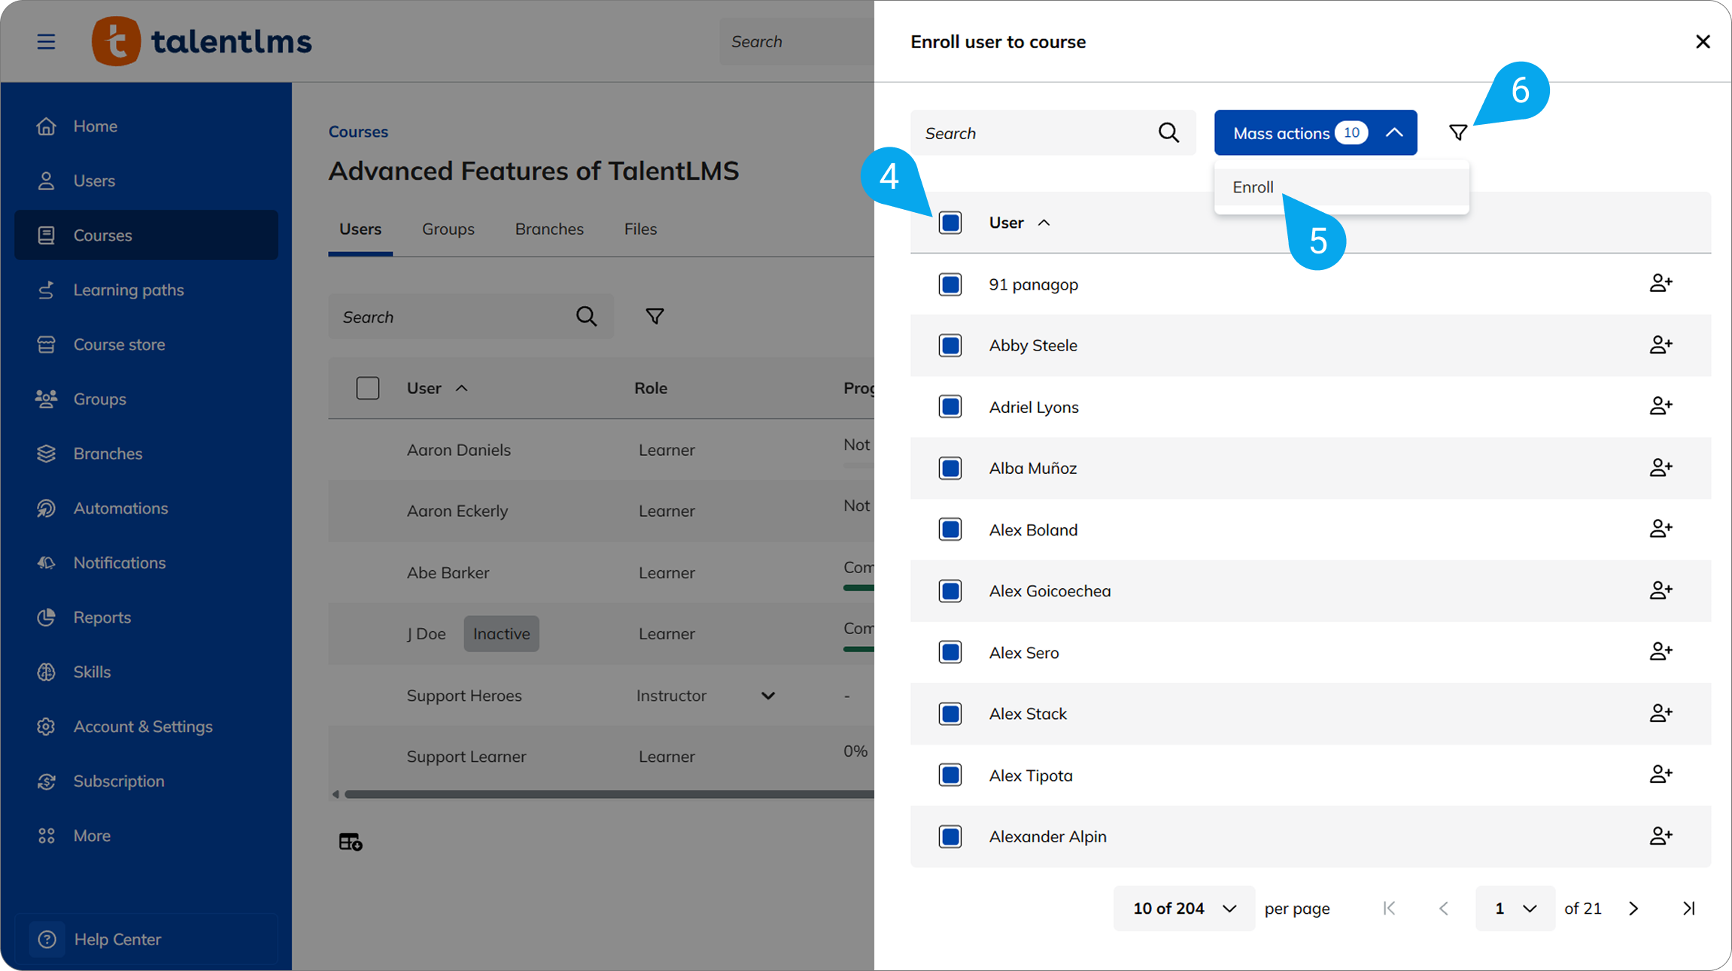Open Automations in the sidebar
1732x971 pixels.
(146, 508)
